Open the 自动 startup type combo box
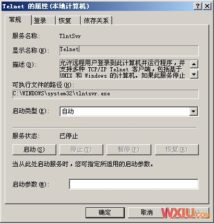214x223 pixels. pos(129,111)
